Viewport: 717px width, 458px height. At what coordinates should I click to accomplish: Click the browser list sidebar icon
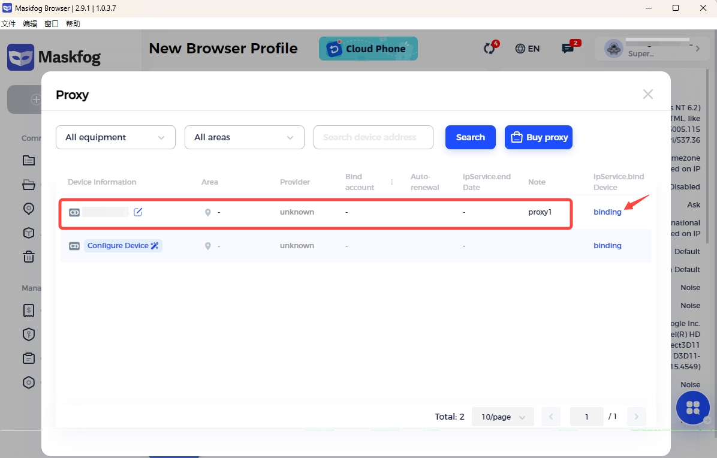coord(29,161)
